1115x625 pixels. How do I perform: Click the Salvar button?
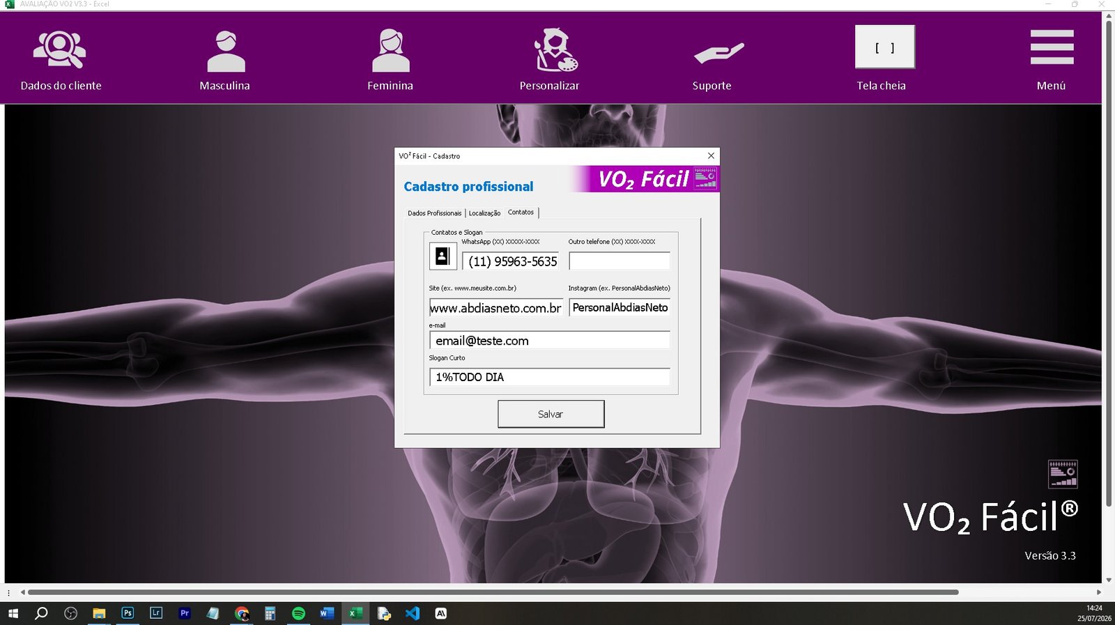pyautogui.click(x=551, y=414)
